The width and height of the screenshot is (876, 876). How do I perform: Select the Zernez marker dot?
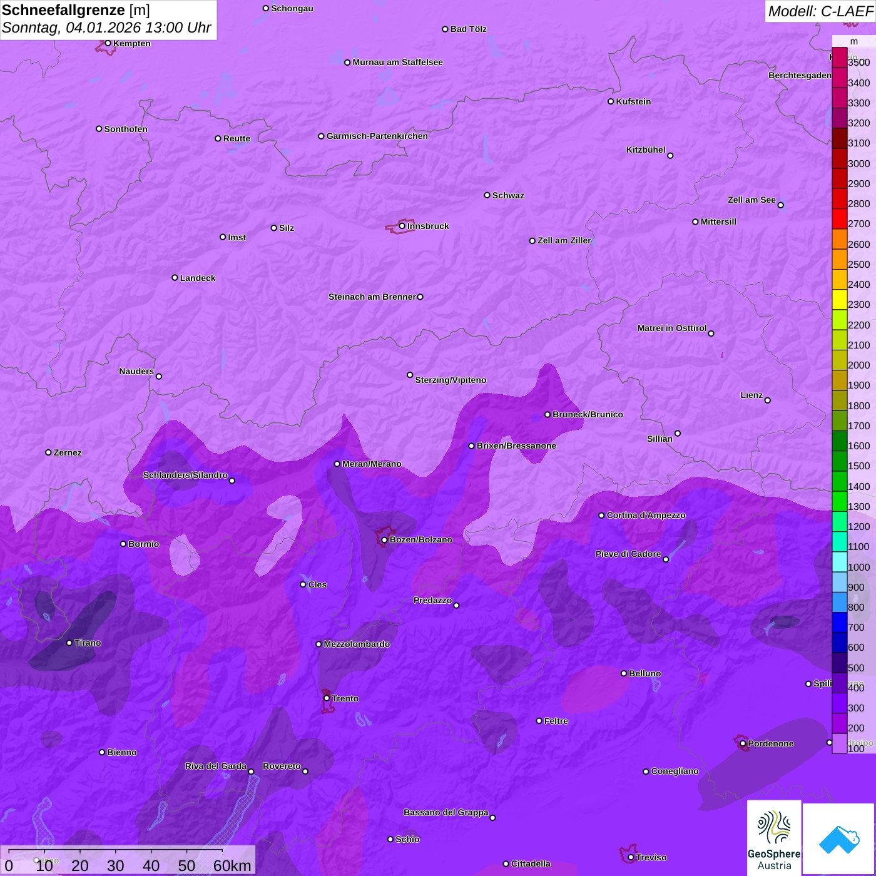pos(49,452)
